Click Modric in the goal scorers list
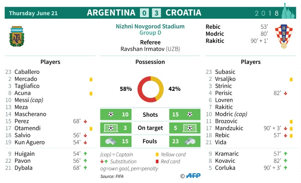This screenshot has height=183, width=301. tap(215, 34)
